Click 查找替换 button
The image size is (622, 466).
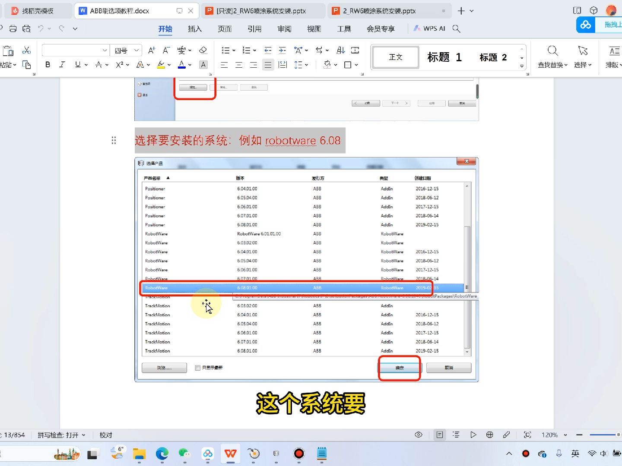click(x=552, y=57)
